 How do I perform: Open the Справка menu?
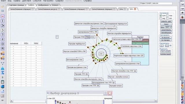tap(87, 1)
